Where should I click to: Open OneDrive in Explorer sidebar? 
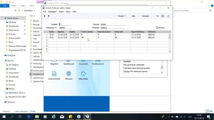[11, 56]
